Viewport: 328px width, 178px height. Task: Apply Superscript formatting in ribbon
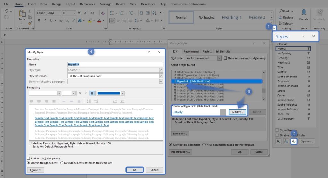click(73, 20)
